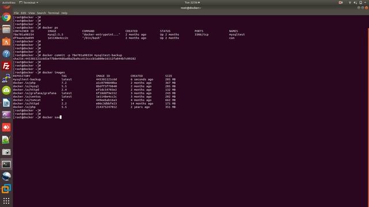Click the 'docker sav' prompt line at cursor
Image resolution: width=369 pixels, height=207 pixels.
tap(37, 117)
